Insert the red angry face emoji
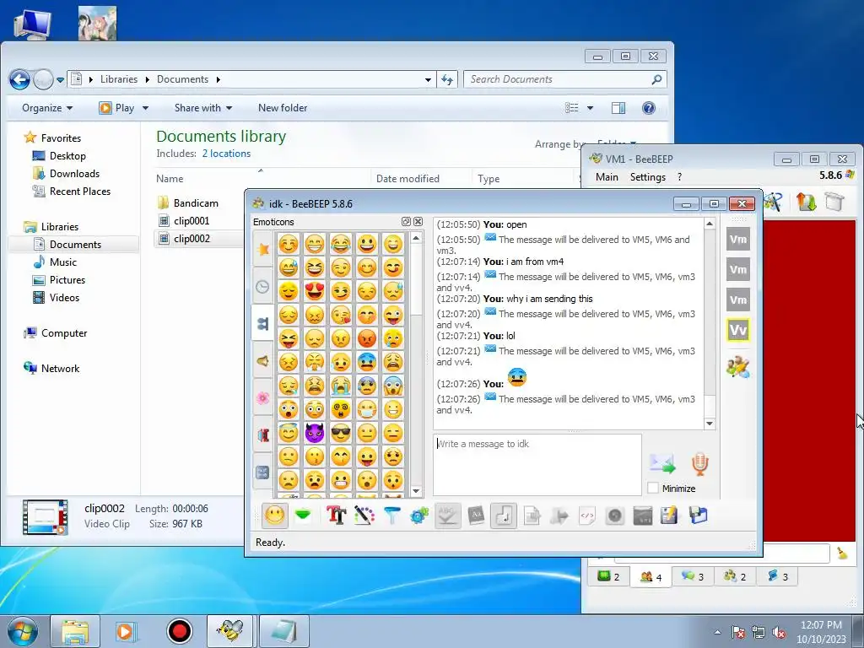This screenshot has width=864, height=648. click(367, 338)
